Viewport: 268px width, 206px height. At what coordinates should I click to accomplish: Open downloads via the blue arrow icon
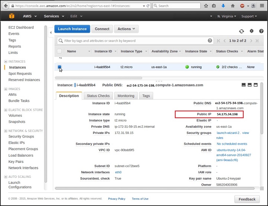pos(223,6)
